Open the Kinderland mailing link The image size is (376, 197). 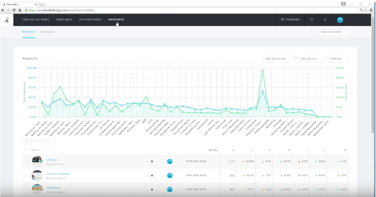(53, 188)
